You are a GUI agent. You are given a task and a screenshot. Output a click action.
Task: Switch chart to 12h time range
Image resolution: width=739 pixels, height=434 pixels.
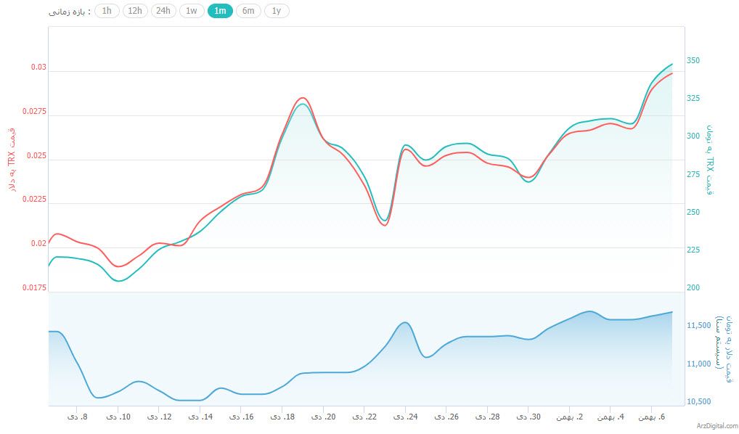coord(135,11)
